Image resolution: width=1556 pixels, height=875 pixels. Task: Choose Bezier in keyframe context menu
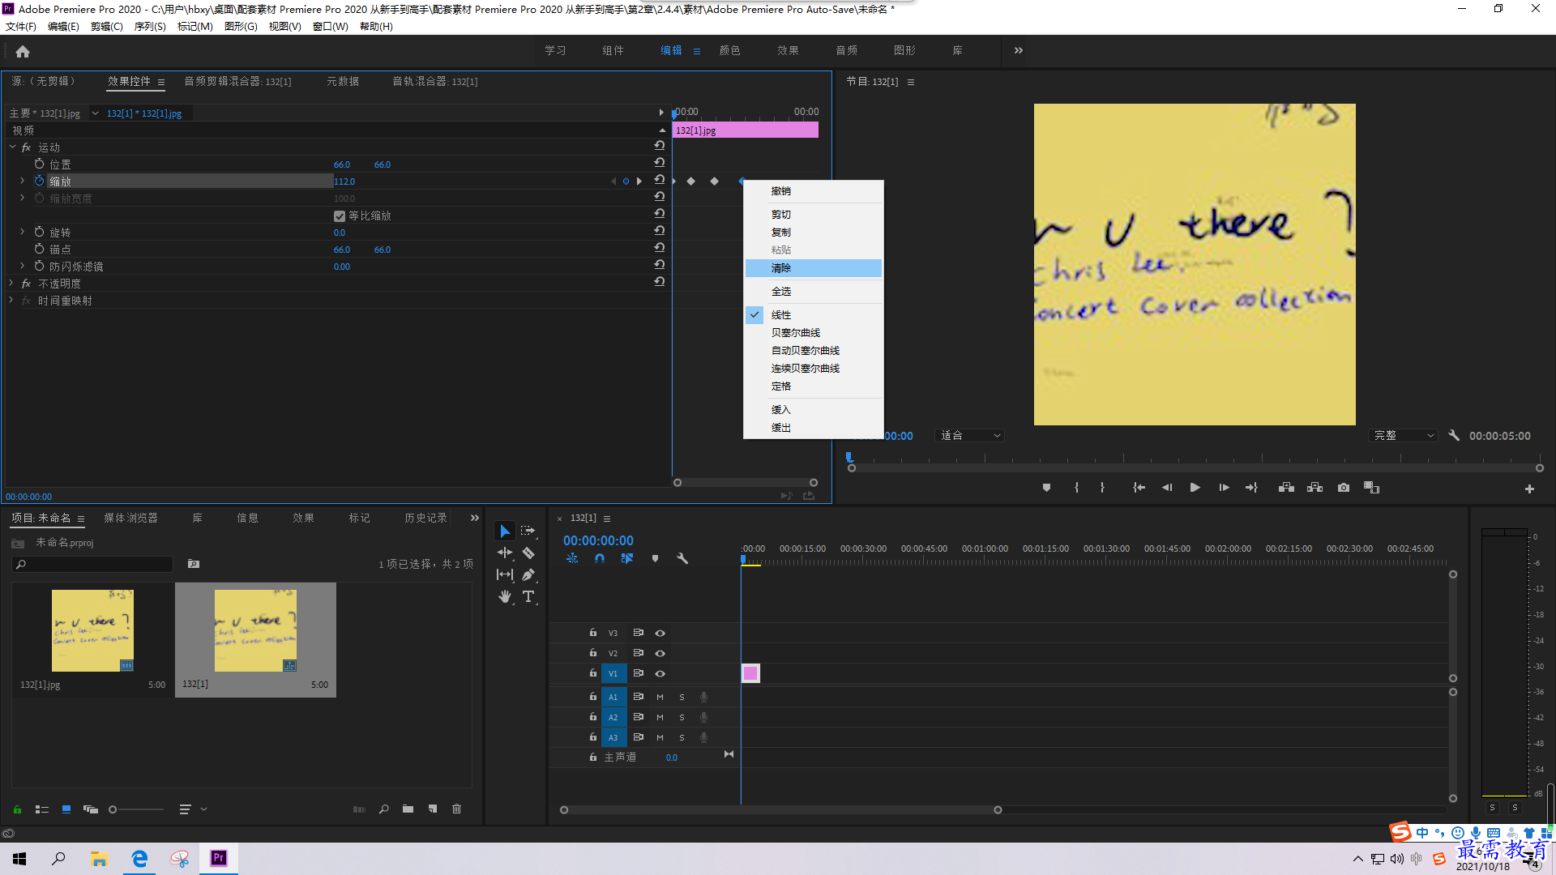813,333
